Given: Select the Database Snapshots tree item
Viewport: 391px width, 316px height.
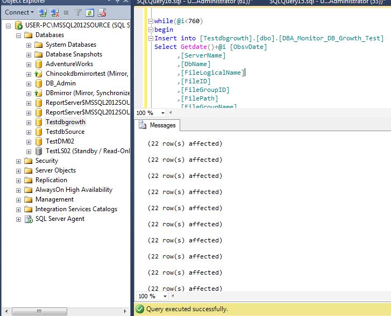Looking at the screenshot, I should coord(74,54).
